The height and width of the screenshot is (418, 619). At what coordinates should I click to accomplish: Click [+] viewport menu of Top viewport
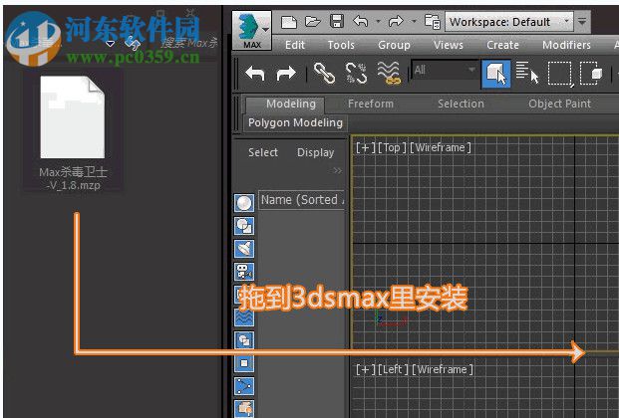coord(366,148)
